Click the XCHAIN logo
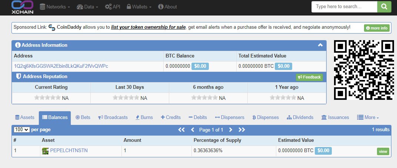 pos(22,7)
